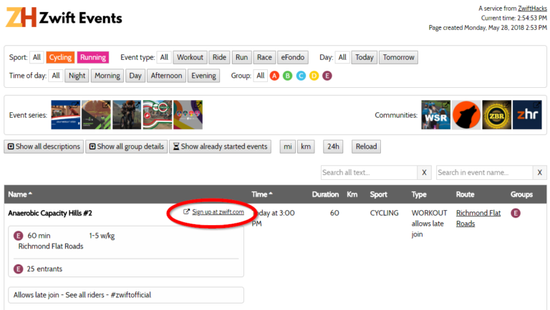The width and height of the screenshot is (550, 310).
Task: Filter events by eFondo type
Action: 292,57
